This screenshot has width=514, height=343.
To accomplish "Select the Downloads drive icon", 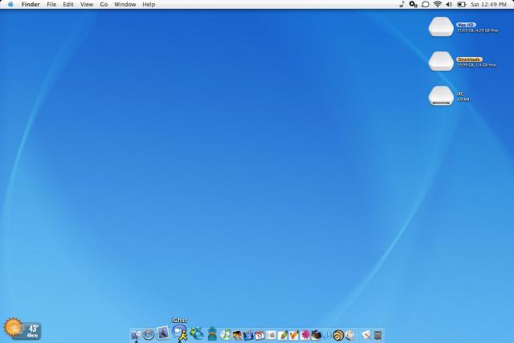I will tap(441, 61).
